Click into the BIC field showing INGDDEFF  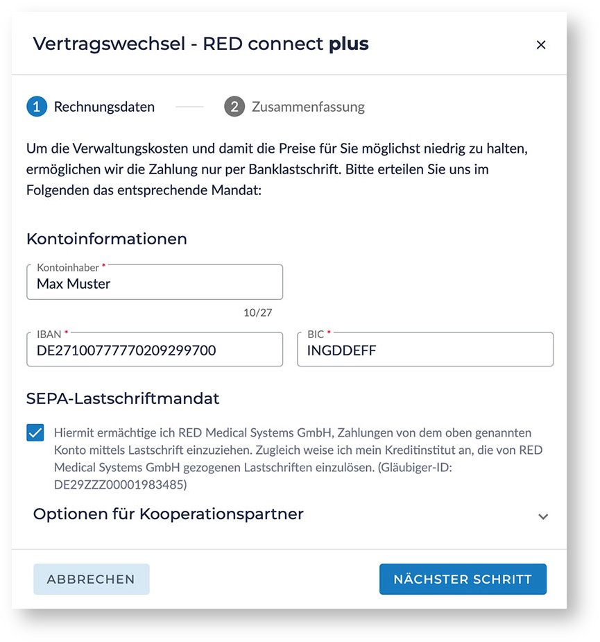click(425, 350)
